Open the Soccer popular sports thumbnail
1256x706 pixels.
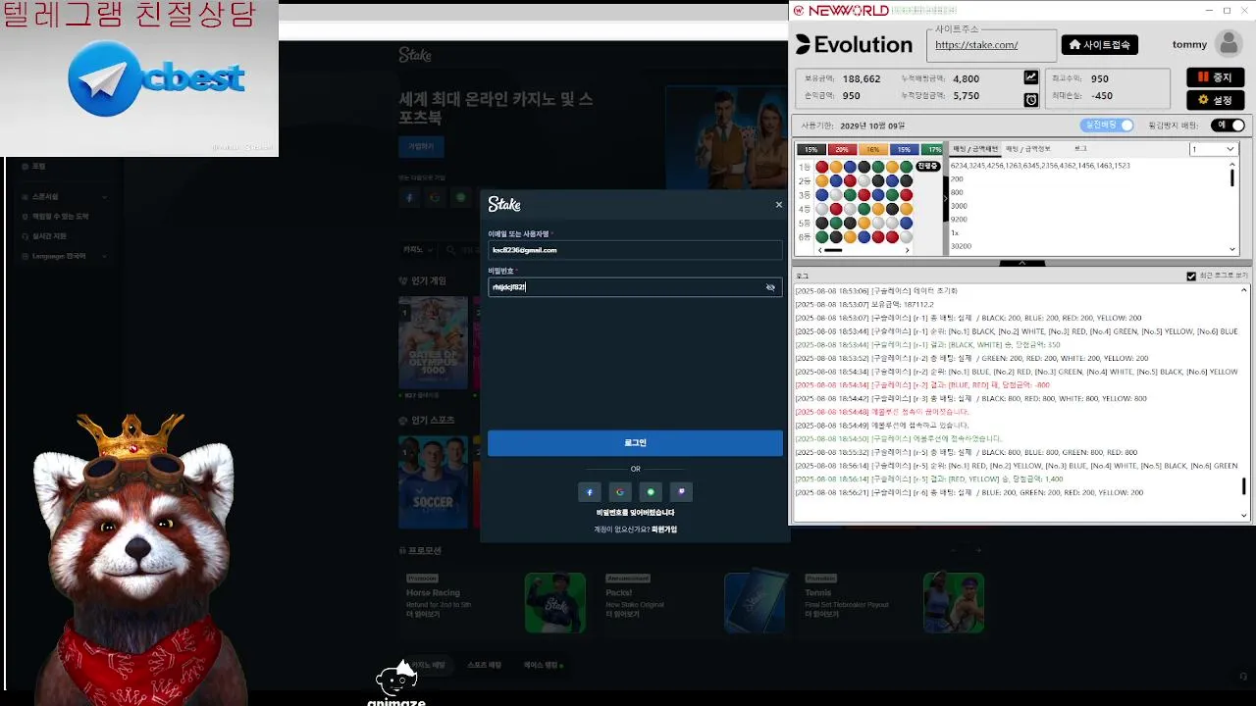pos(433,481)
